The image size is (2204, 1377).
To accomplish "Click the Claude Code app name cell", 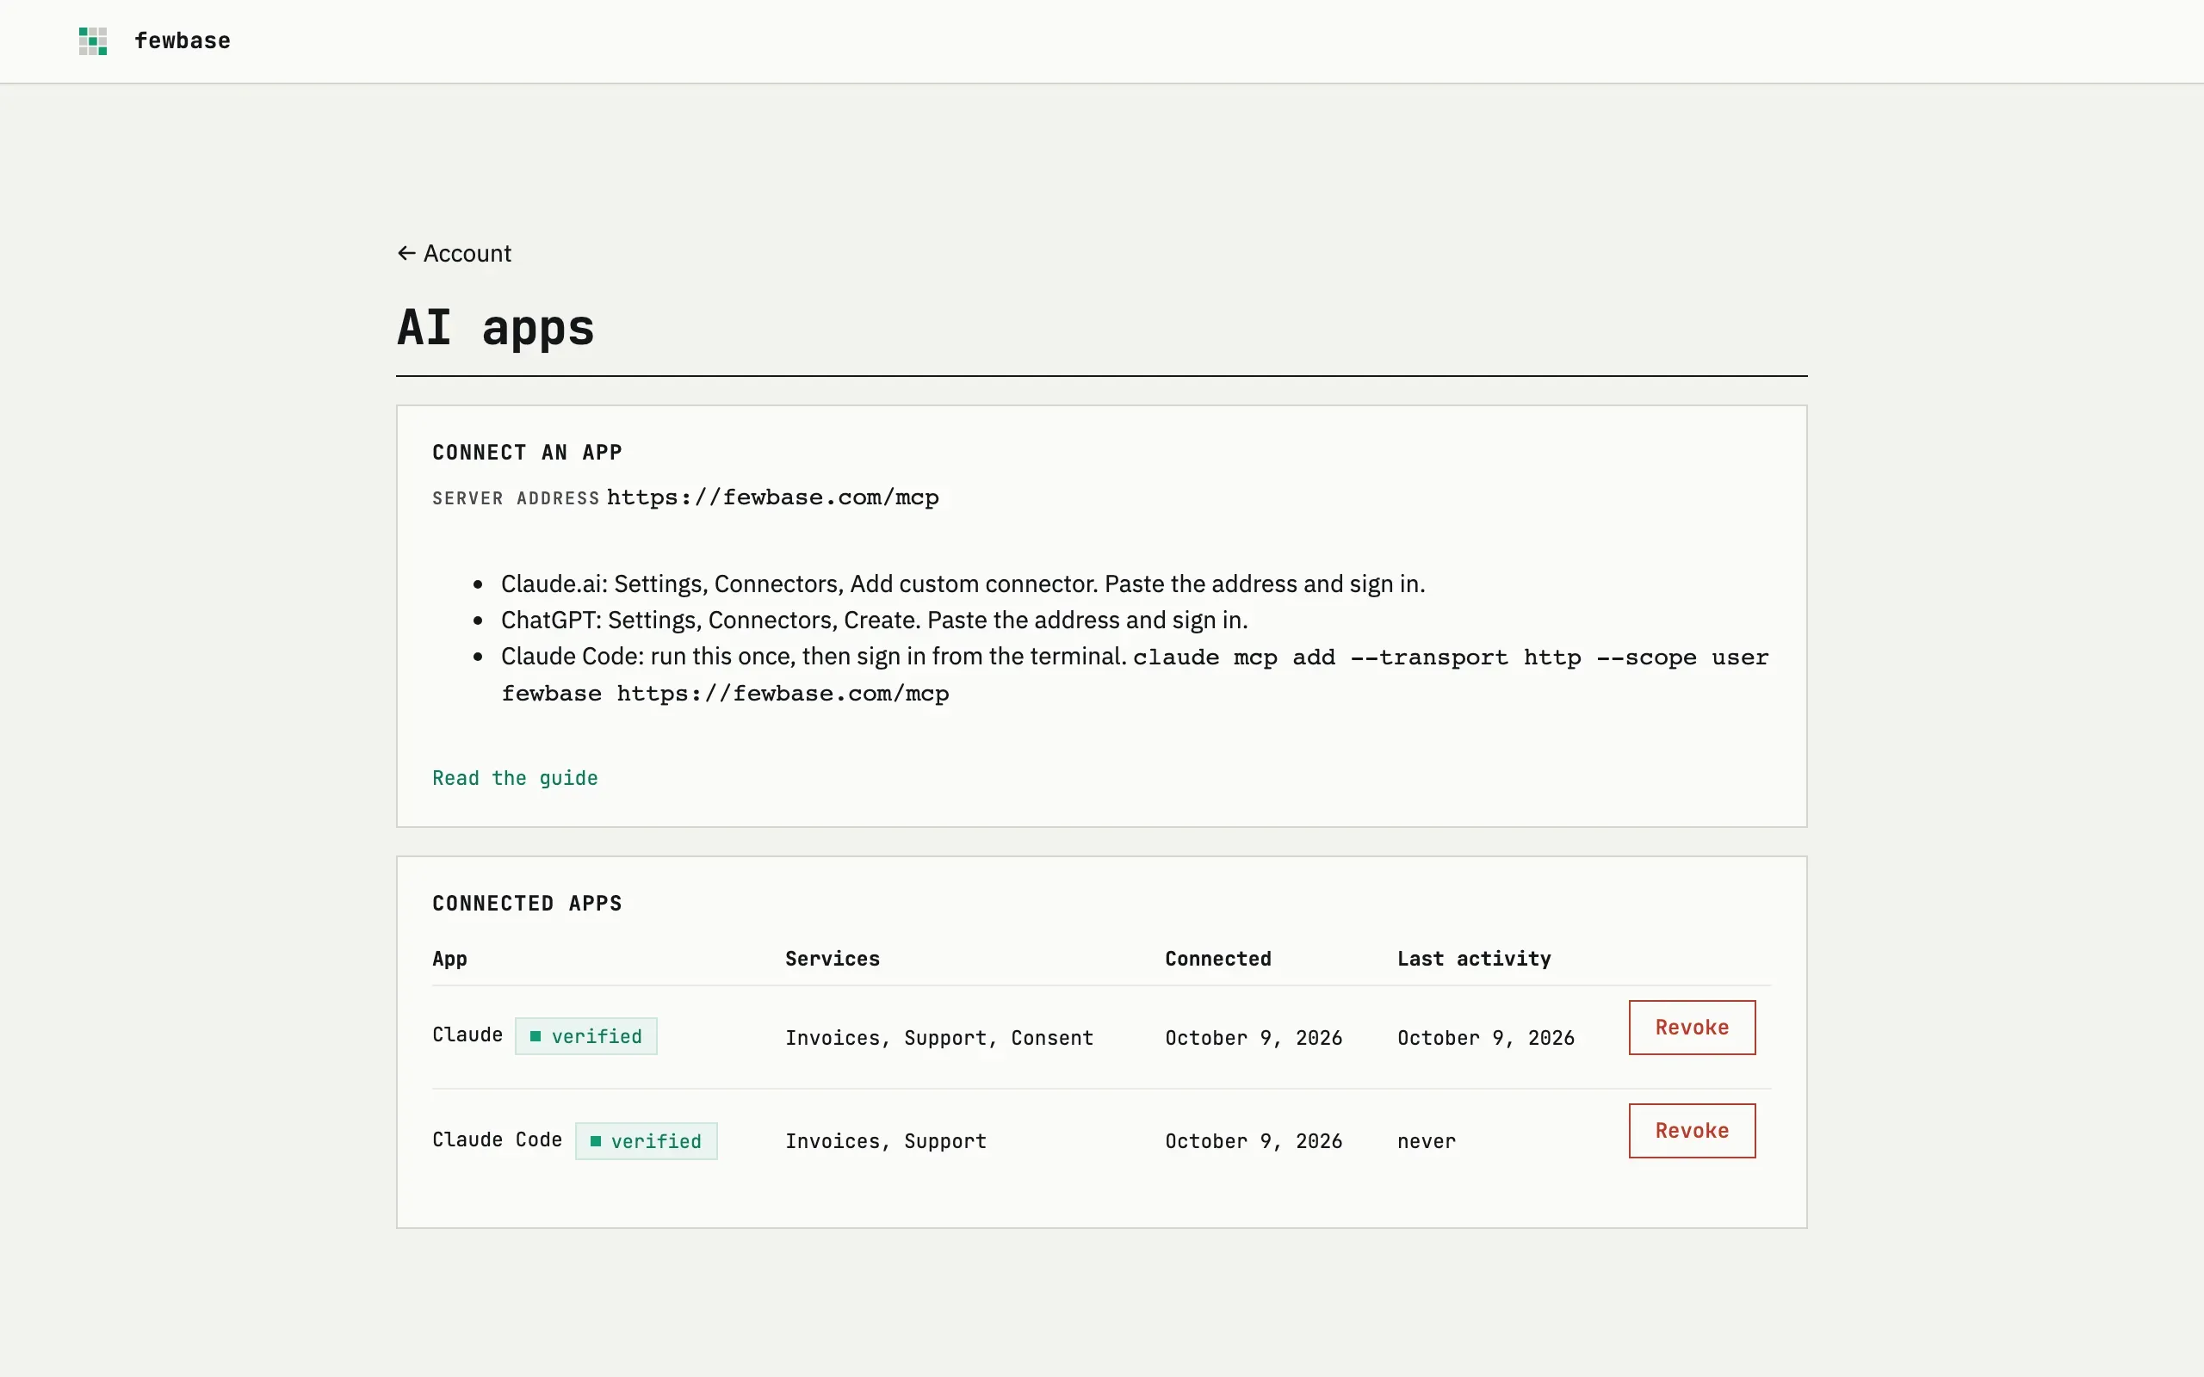I will pyautogui.click(x=498, y=1140).
